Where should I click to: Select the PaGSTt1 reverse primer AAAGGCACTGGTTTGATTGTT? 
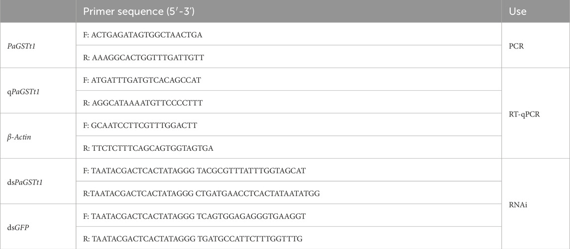[147, 58]
